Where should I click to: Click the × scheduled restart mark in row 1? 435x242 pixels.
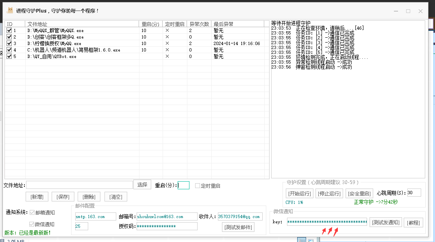(x=167, y=30)
